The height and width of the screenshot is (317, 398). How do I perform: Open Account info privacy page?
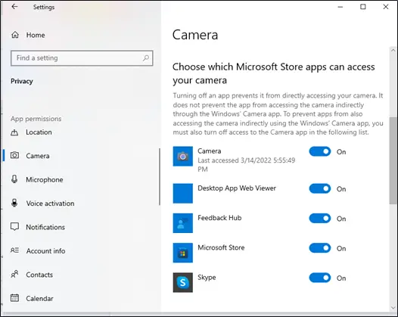pos(45,250)
